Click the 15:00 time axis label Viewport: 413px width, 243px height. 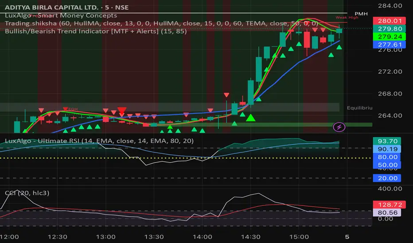coord(299,237)
